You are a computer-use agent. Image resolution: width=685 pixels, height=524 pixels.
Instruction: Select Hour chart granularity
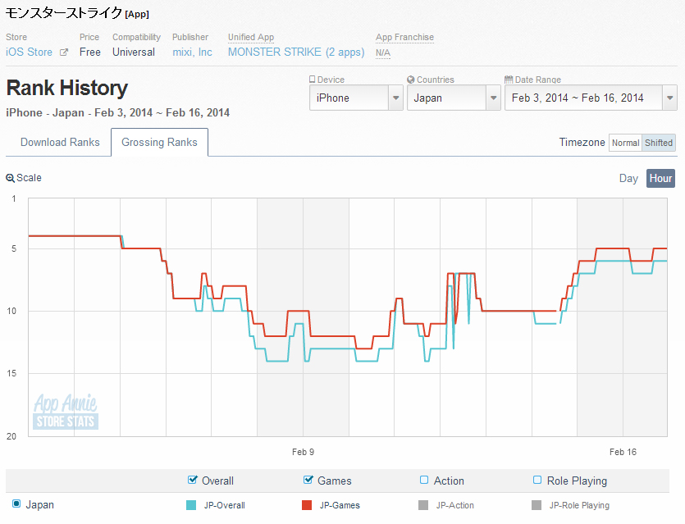(x=660, y=178)
